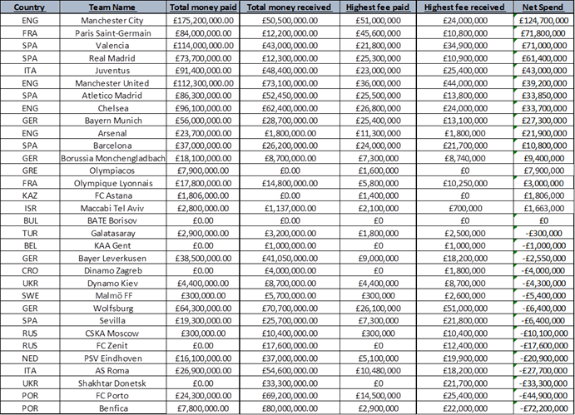Select the Team Name column header
575x415 pixels.
point(112,7)
